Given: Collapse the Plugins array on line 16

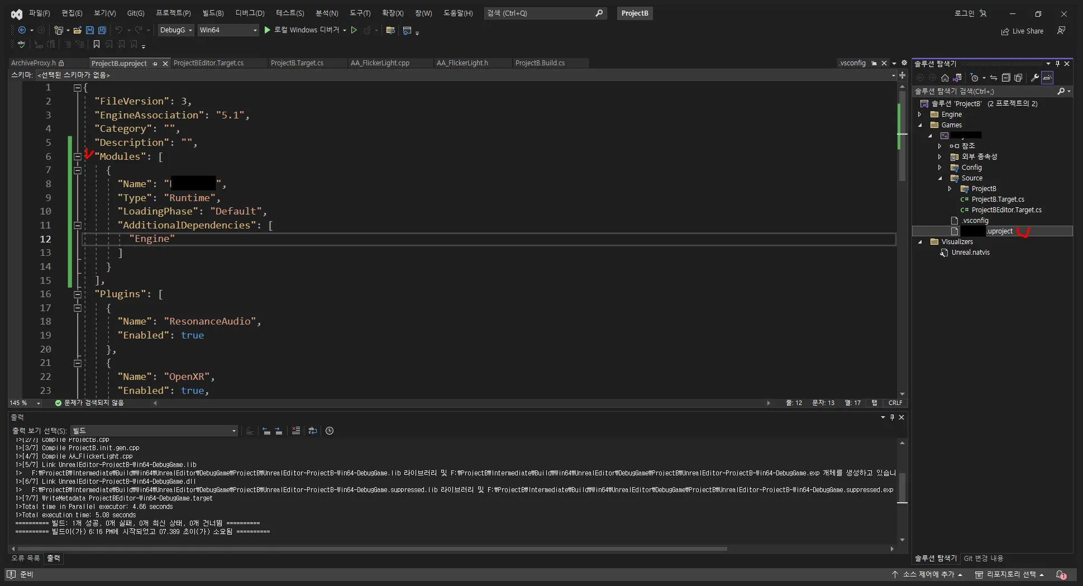Looking at the screenshot, I should click(x=78, y=294).
